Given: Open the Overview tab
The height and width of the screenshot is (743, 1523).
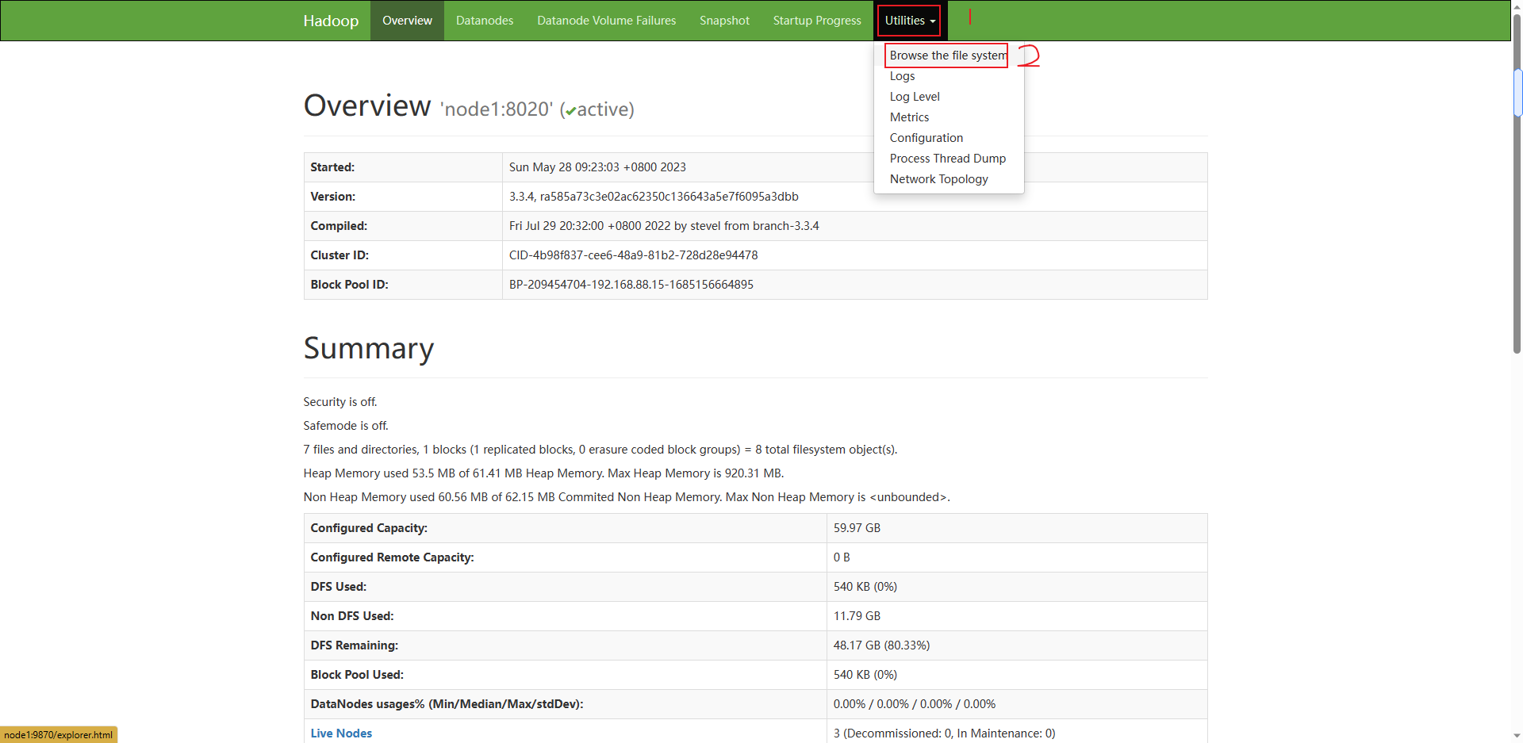Looking at the screenshot, I should pos(407,21).
